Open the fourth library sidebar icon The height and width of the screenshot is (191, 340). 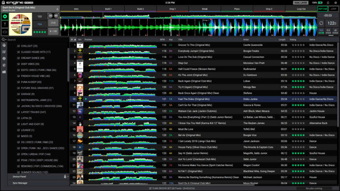[4, 65]
